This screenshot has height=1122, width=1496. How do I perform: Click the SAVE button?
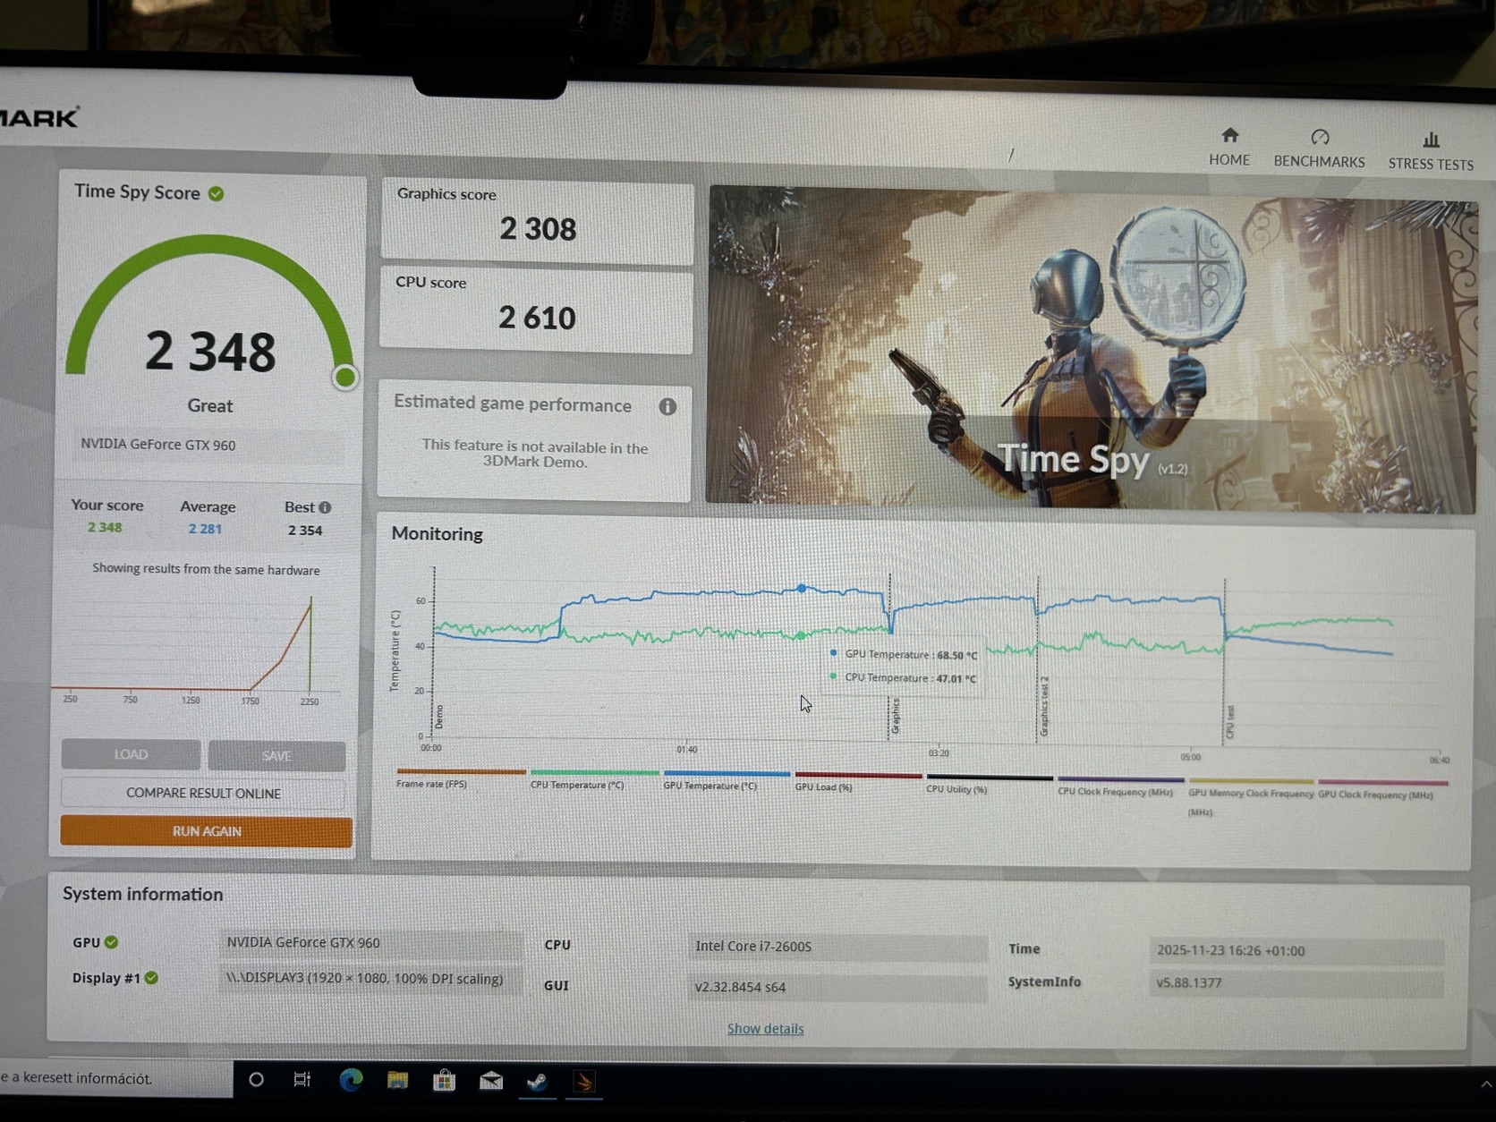pyautogui.click(x=276, y=756)
